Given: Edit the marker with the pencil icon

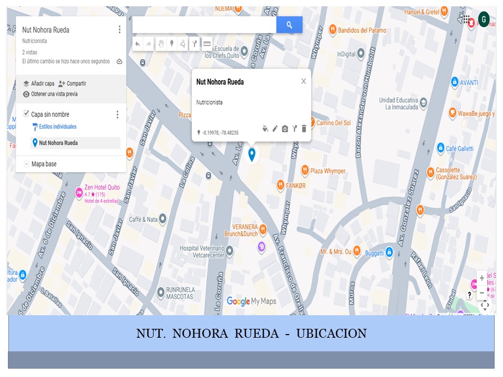Looking at the screenshot, I should click(x=275, y=129).
